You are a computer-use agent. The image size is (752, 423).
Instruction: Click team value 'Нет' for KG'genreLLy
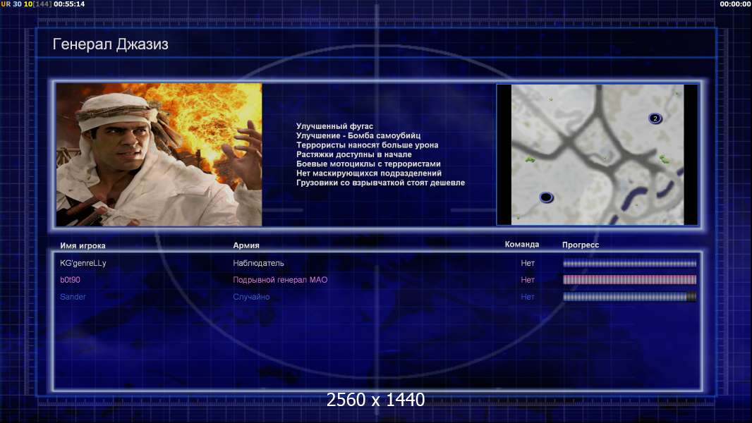(x=528, y=263)
